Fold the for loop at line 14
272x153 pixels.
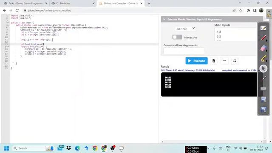pyautogui.click(x=9, y=47)
